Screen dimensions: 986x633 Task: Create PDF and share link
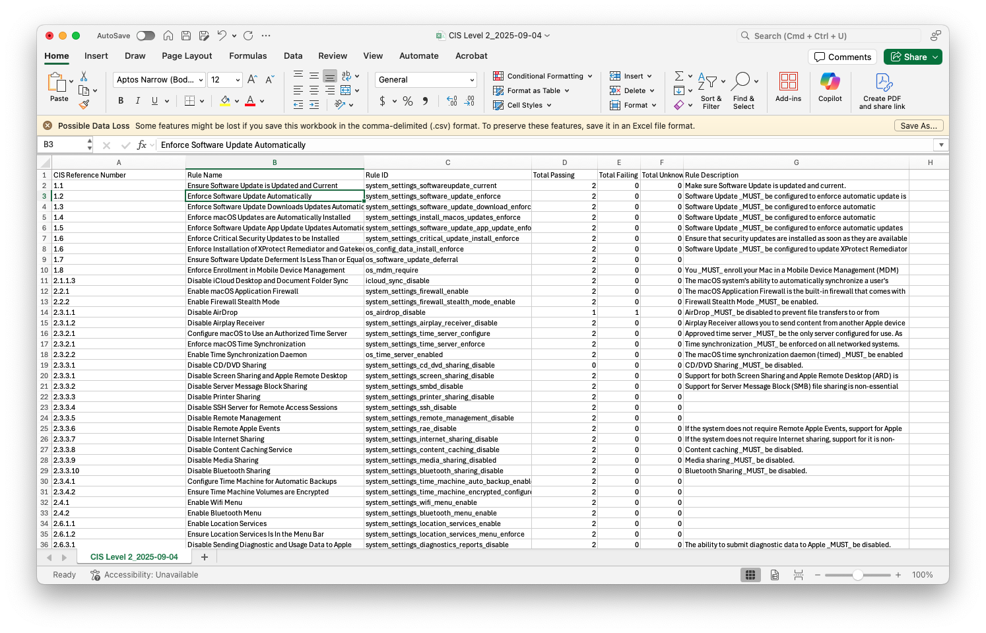click(x=882, y=91)
